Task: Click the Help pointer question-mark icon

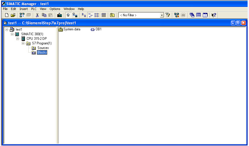Action: click(214, 15)
